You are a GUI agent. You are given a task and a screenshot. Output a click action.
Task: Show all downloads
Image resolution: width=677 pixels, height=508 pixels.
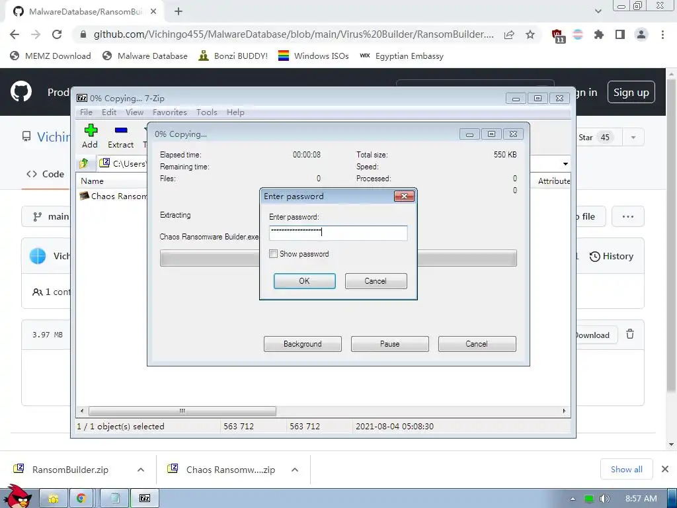coord(627,469)
